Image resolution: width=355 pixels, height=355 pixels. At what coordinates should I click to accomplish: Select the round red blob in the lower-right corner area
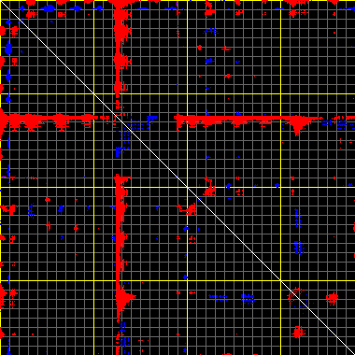click(333, 298)
